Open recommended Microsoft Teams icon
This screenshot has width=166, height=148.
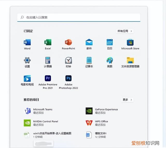27,111
